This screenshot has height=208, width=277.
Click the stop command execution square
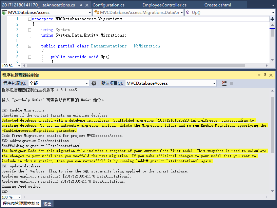(232, 83)
